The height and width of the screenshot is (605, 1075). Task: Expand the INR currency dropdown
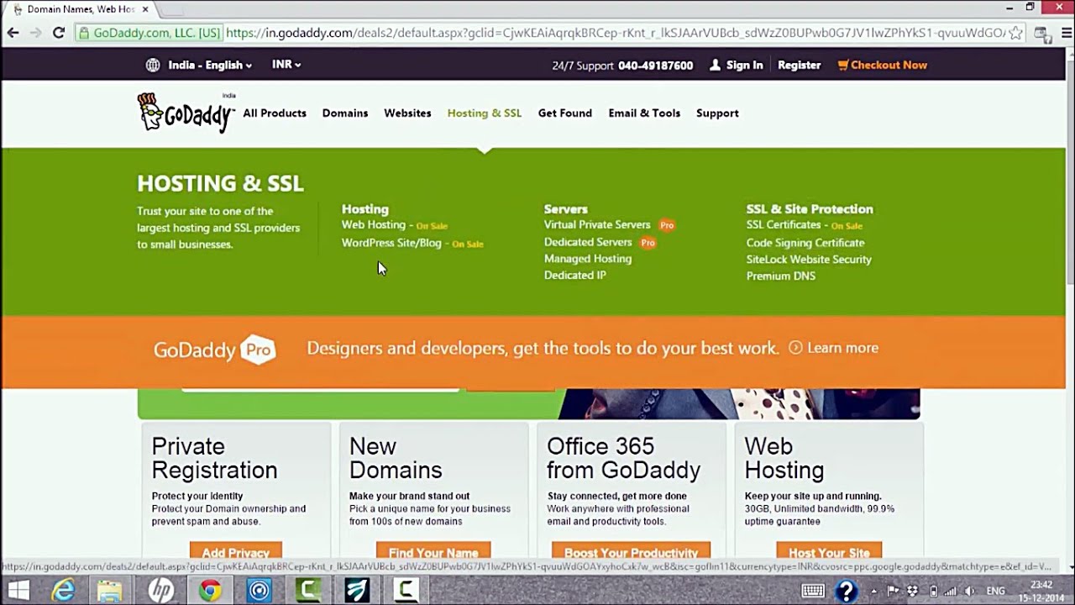click(286, 65)
